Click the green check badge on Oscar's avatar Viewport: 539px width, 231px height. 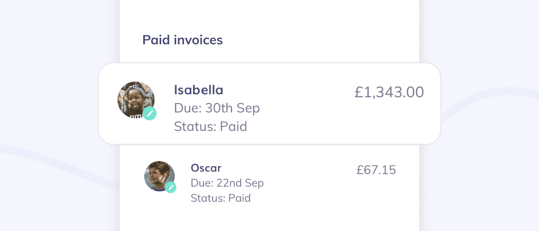click(171, 187)
